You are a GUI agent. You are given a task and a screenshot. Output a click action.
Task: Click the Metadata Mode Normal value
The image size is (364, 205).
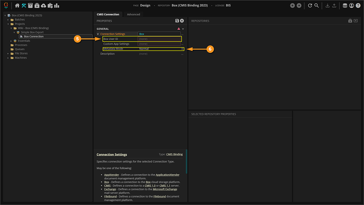tap(144, 49)
